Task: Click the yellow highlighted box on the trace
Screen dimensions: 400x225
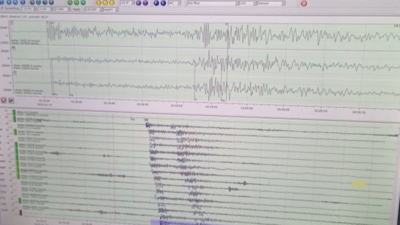Action: [x=359, y=184]
